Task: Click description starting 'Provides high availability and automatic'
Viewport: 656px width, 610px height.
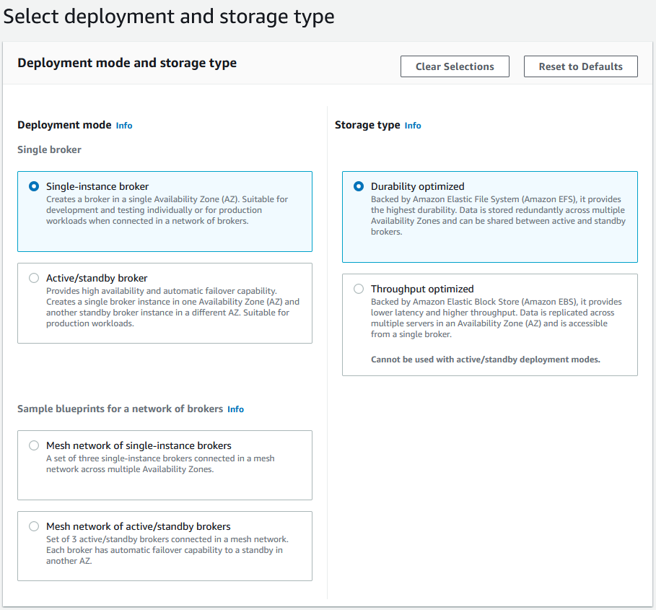Action: (172, 307)
